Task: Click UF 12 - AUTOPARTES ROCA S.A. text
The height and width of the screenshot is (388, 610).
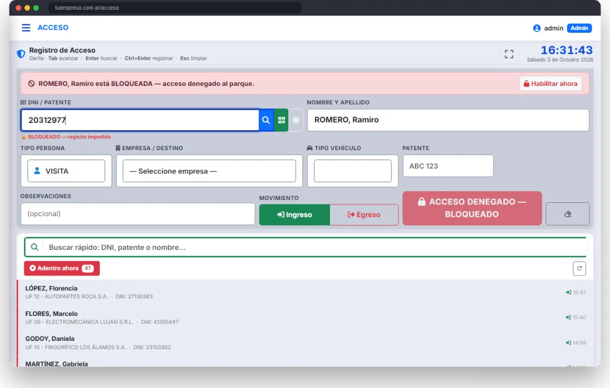Action: (x=67, y=297)
